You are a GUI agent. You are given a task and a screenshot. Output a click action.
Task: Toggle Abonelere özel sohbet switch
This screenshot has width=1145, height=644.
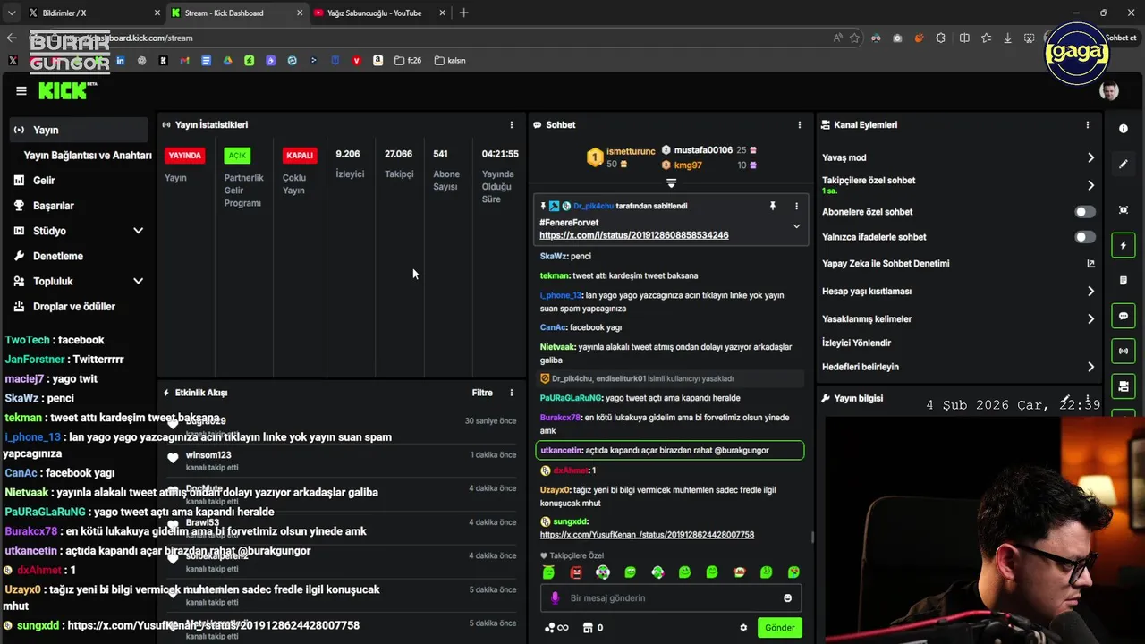(1084, 212)
